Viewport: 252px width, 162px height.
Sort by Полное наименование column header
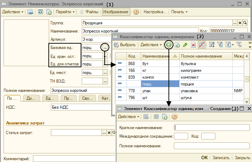point(206,56)
